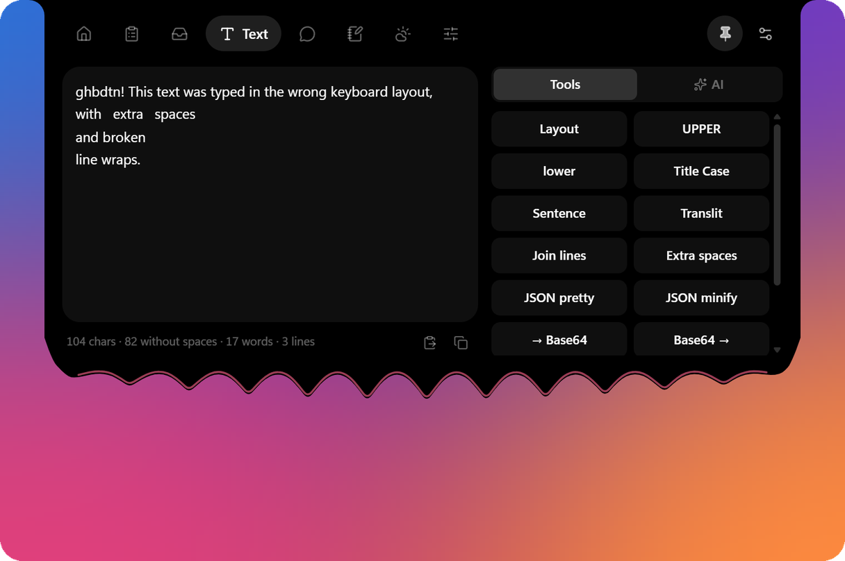Open the sliders adjustments icon in top bar
Viewport: 845px width, 561px height.
click(451, 34)
